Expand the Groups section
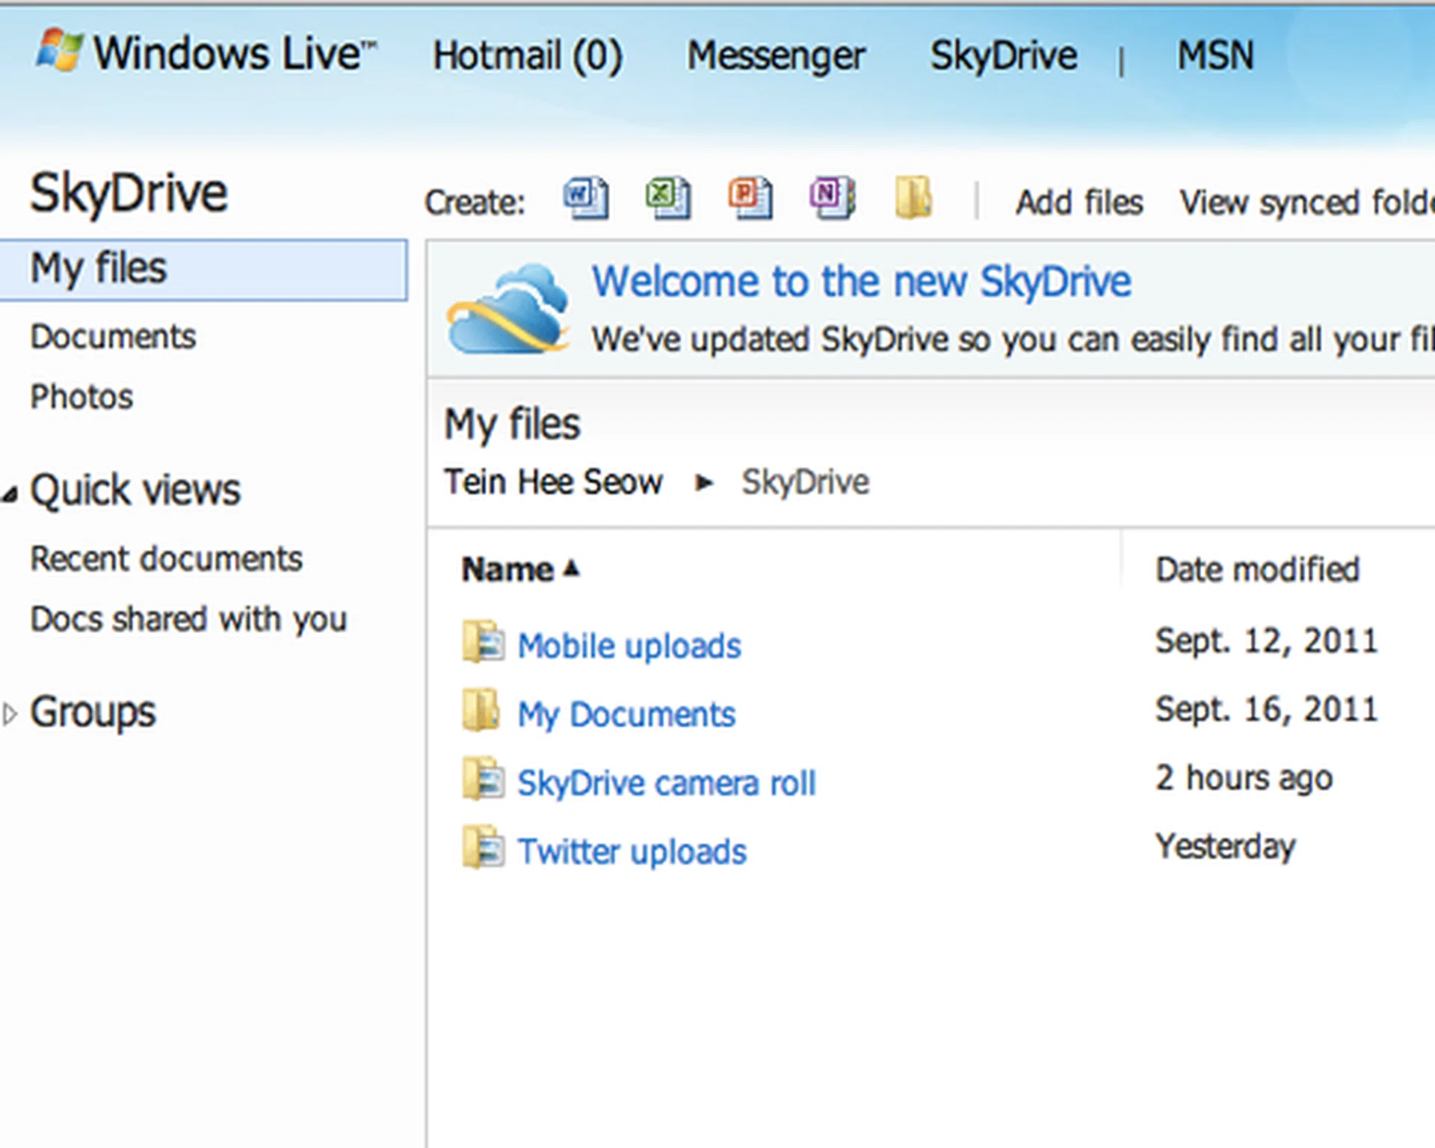This screenshot has height=1148, width=1435. click(10, 715)
